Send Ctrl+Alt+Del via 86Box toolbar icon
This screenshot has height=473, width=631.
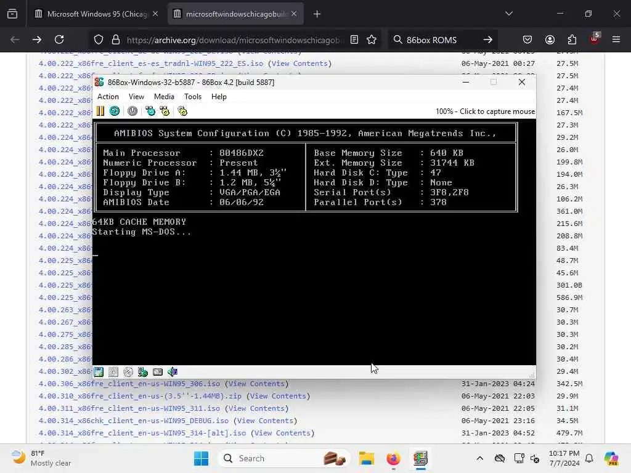(150, 111)
